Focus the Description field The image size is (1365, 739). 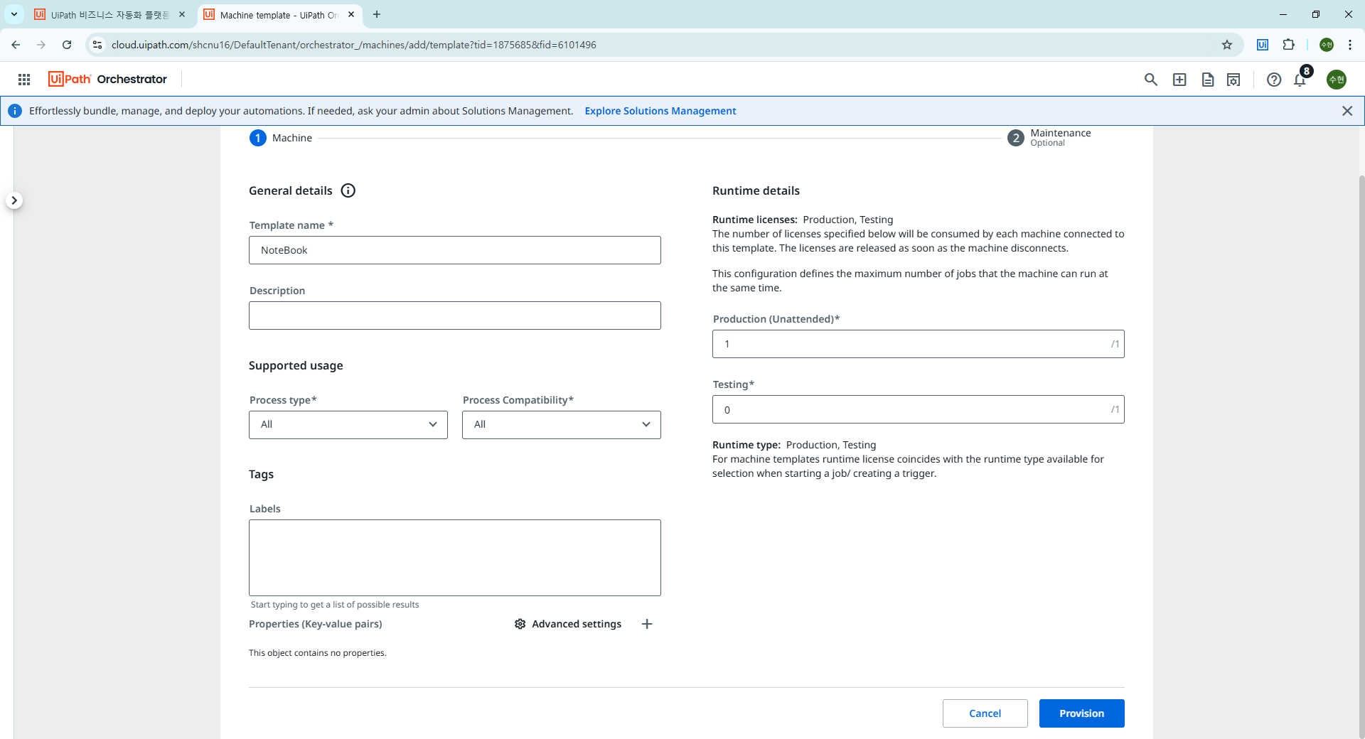click(x=455, y=315)
